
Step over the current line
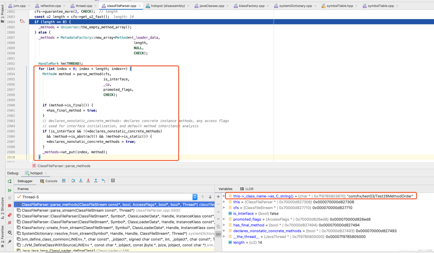click(x=73, y=181)
